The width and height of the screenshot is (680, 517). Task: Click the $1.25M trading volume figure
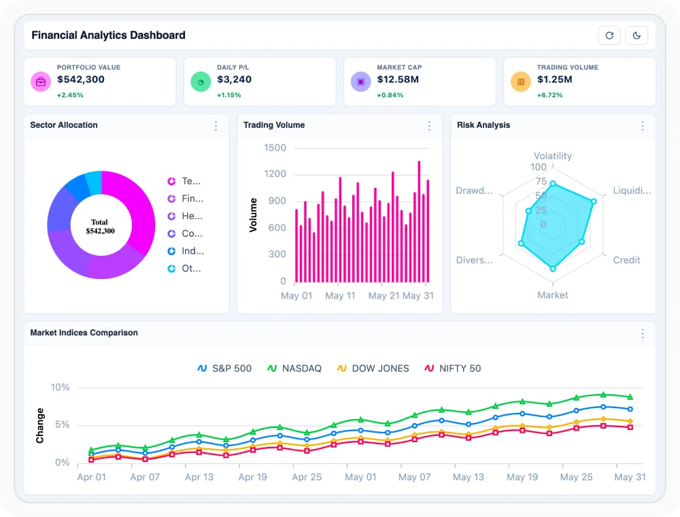click(x=555, y=80)
